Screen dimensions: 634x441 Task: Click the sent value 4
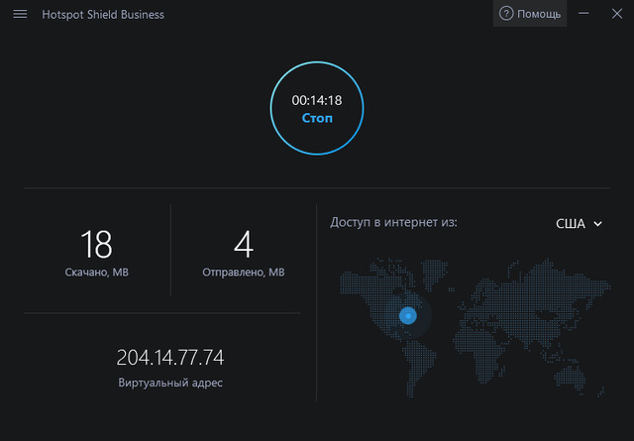pyautogui.click(x=243, y=244)
